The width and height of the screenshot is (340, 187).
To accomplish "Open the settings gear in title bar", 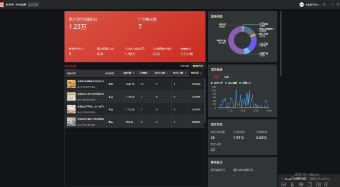I will click(x=324, y=4).
